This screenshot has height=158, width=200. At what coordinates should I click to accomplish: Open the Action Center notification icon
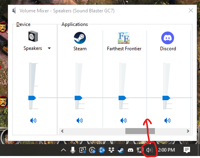coord(187,150)
